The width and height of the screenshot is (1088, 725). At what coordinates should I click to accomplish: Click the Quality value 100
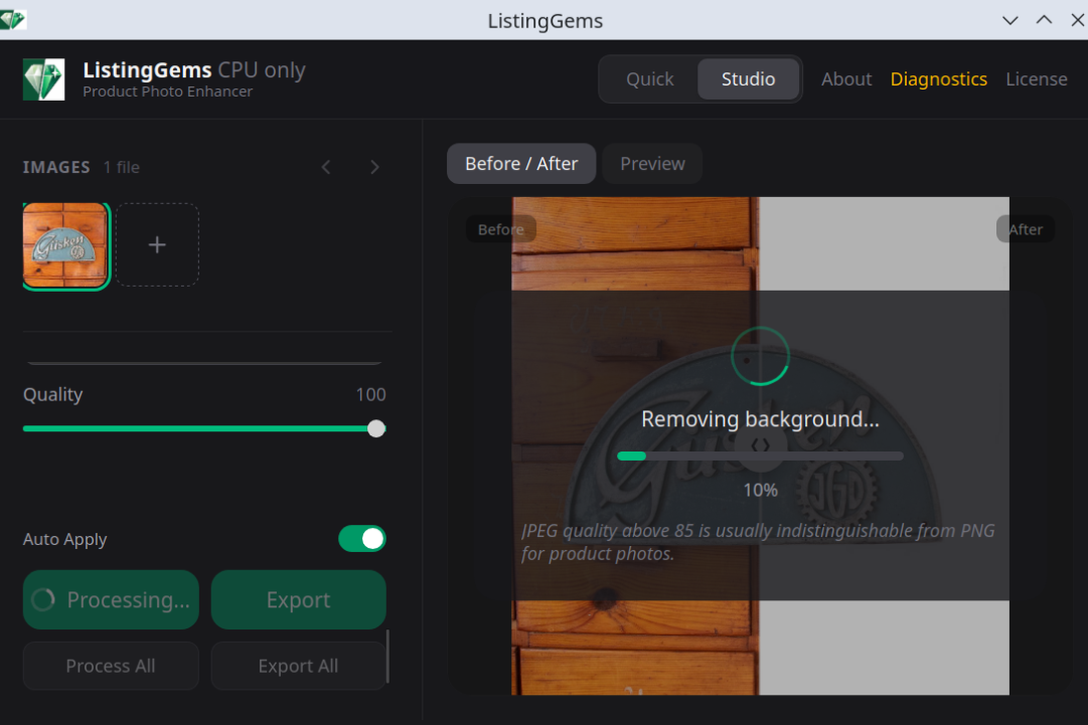(x=371, y=394)
